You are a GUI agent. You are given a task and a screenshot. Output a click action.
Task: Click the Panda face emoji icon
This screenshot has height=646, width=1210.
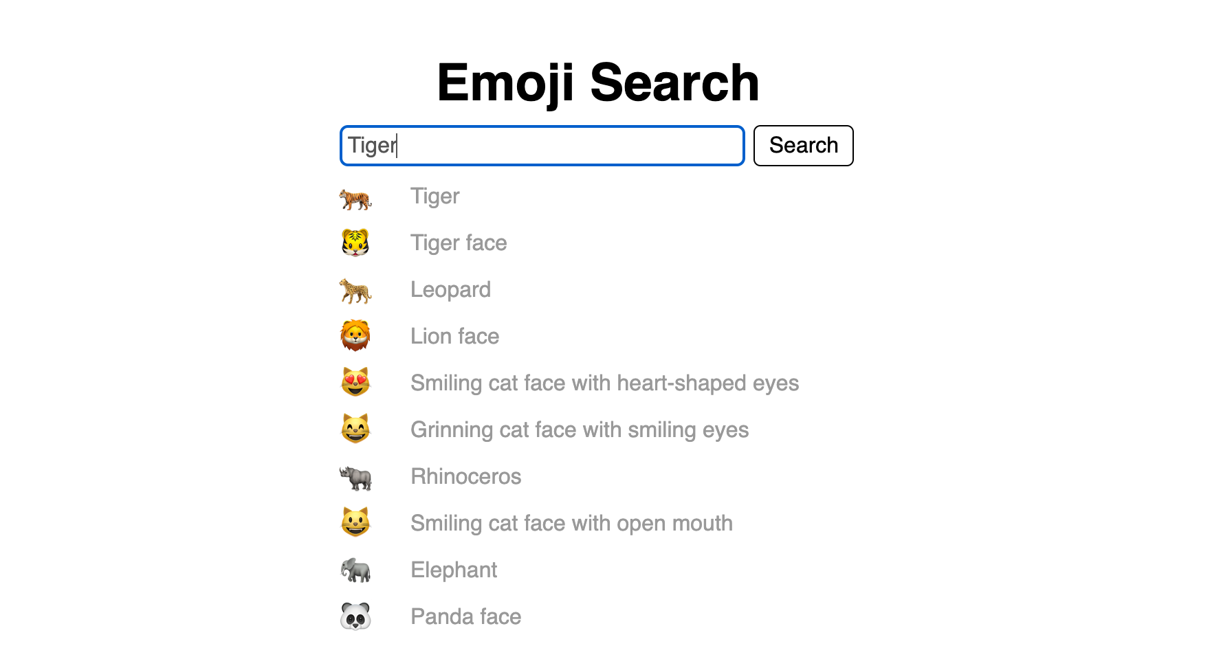(x=356, y=616)
